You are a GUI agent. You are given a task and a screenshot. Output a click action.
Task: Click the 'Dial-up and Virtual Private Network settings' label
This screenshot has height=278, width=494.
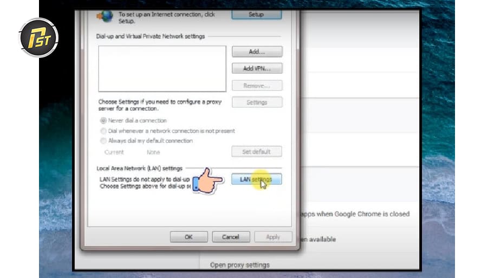(151, 36)
